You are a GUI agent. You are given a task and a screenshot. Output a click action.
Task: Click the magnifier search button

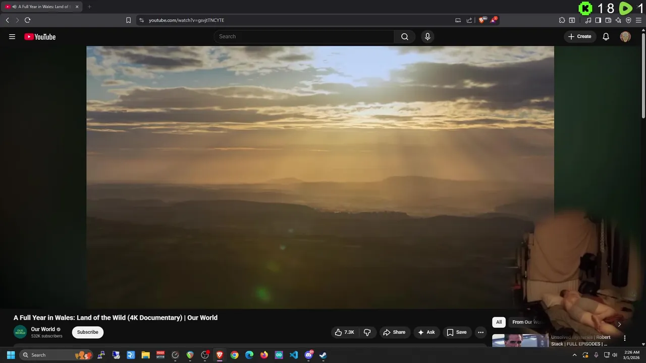coord(405,36)
